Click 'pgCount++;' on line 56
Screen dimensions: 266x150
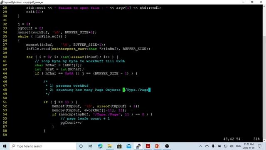71,122
